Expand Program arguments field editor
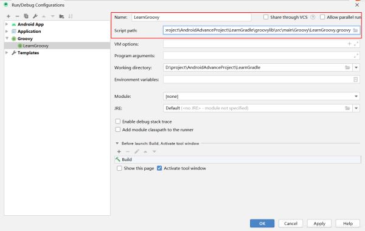365x231 pixels. pyautogui.click(x=356, y=55)
